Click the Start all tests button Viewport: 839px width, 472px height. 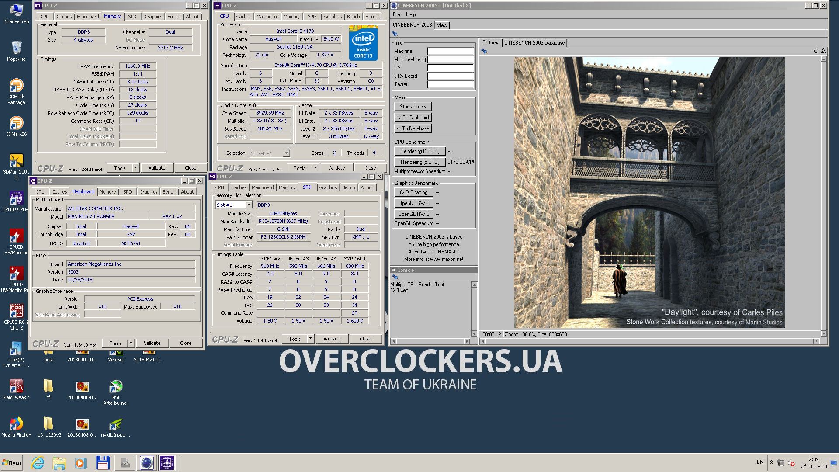413,107
